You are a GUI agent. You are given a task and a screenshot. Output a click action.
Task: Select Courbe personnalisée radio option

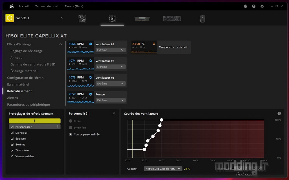click(x=70, y=134)
